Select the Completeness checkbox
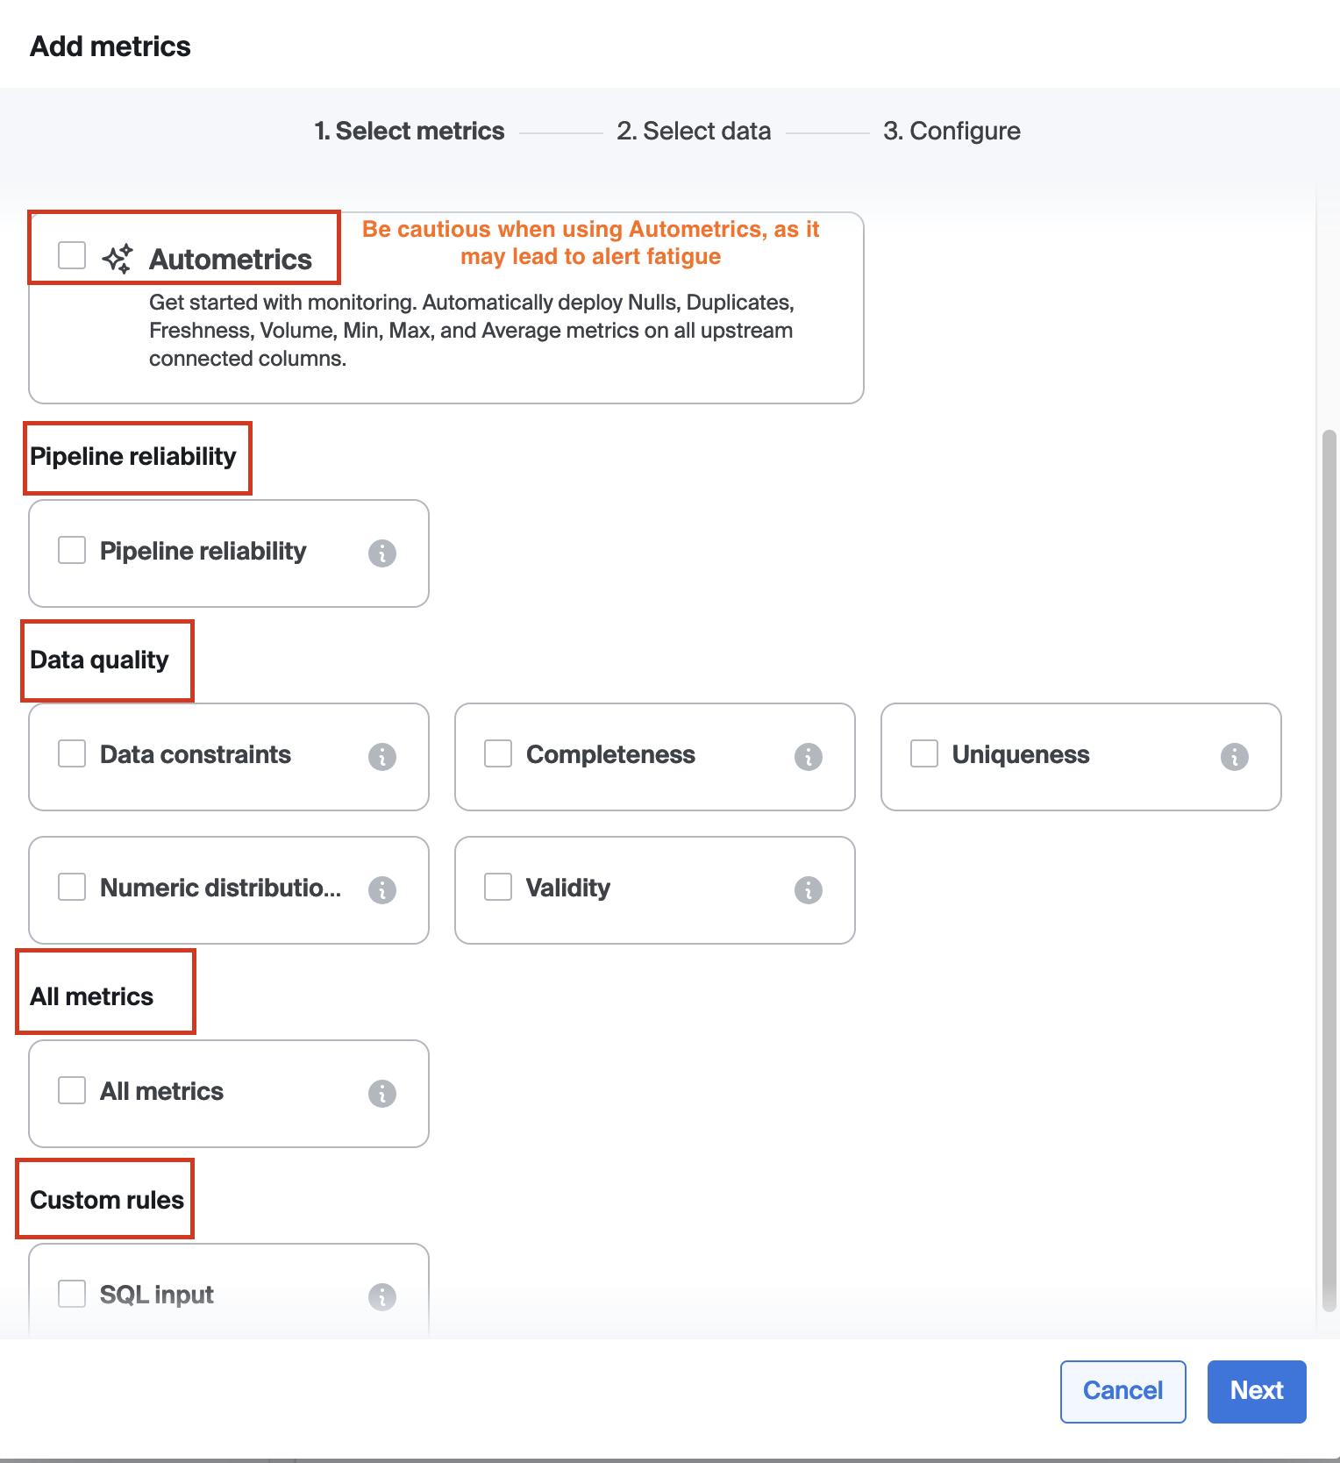The width and height of the screenshot is (1340, 1463). point(498,753)
